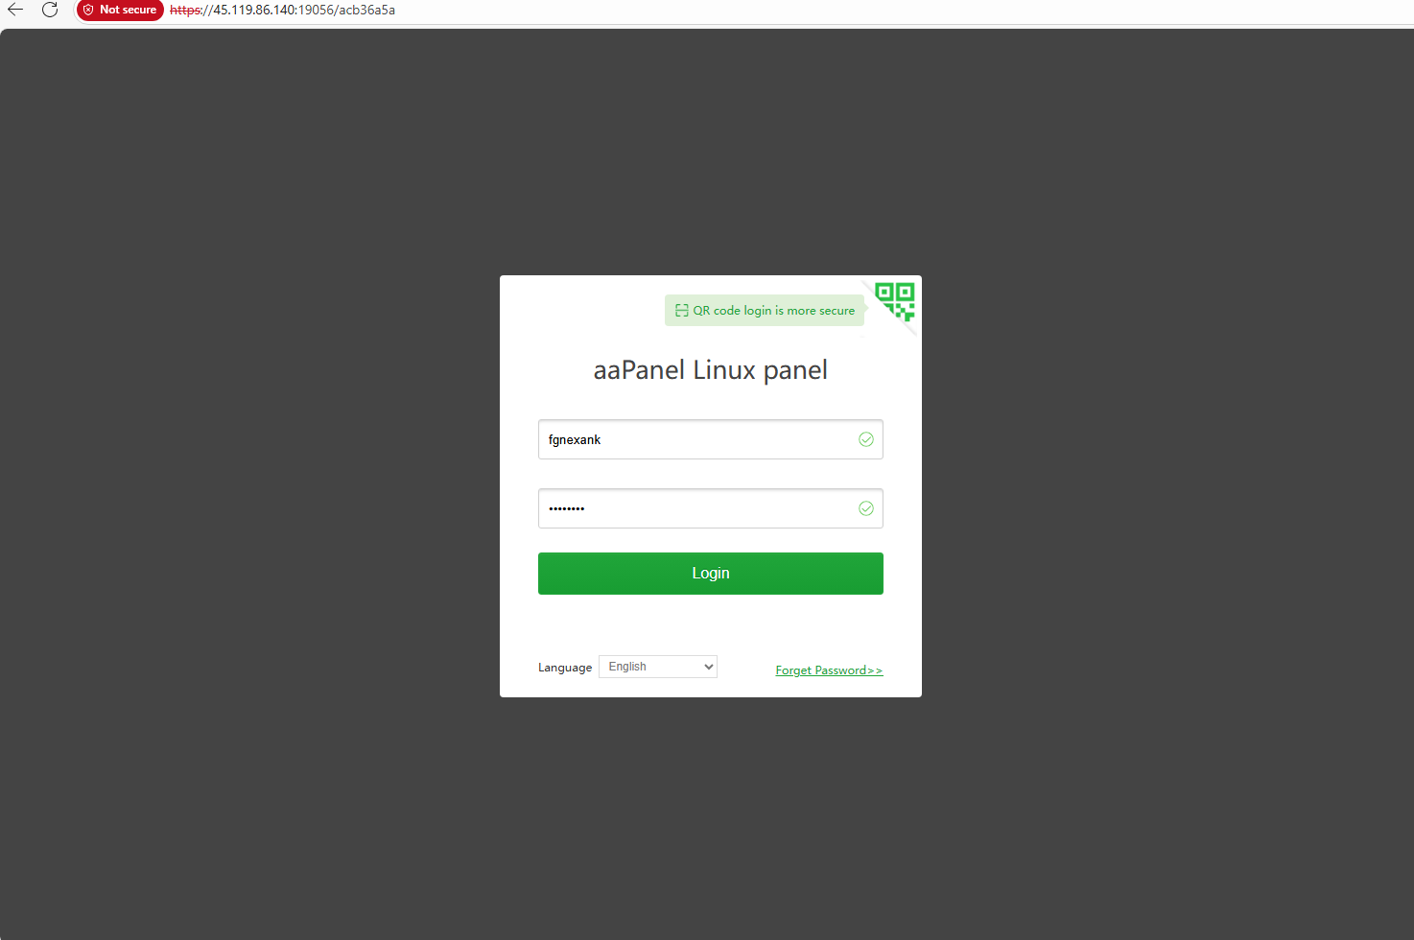Click the green checkmark in the password field

coord(866,508)
